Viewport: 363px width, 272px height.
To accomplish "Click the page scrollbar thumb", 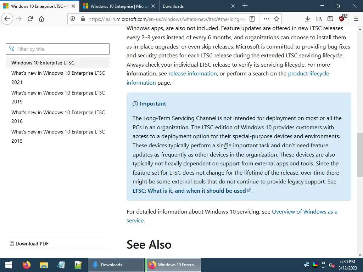I will [x=360, y=155].
